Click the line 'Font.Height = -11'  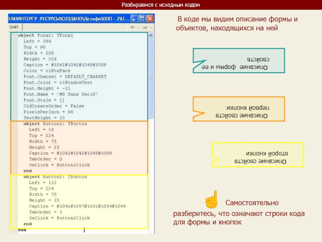[47, 88]
